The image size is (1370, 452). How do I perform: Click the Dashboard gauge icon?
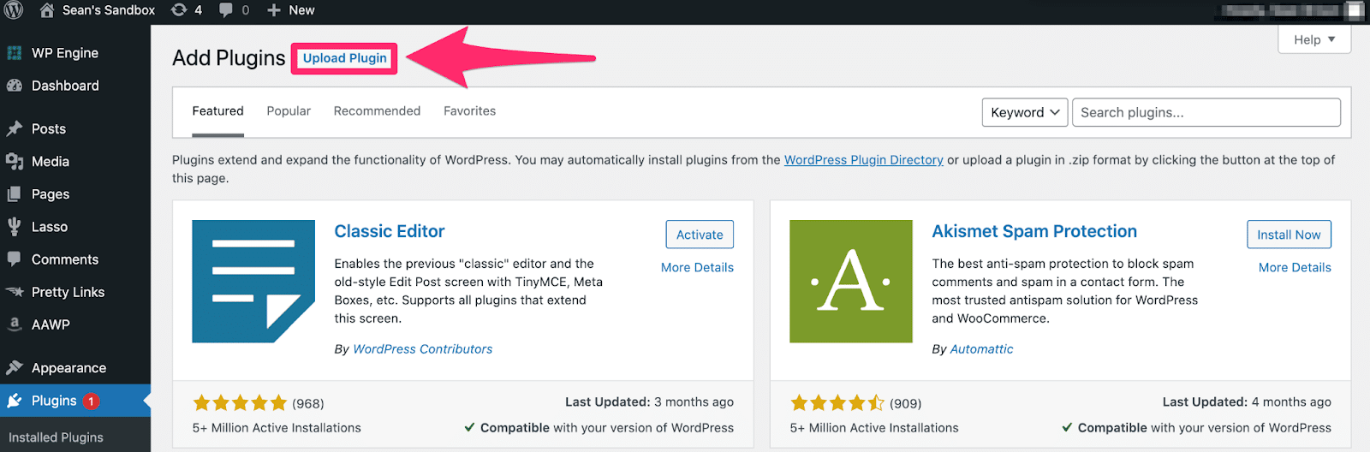[15, 86]
